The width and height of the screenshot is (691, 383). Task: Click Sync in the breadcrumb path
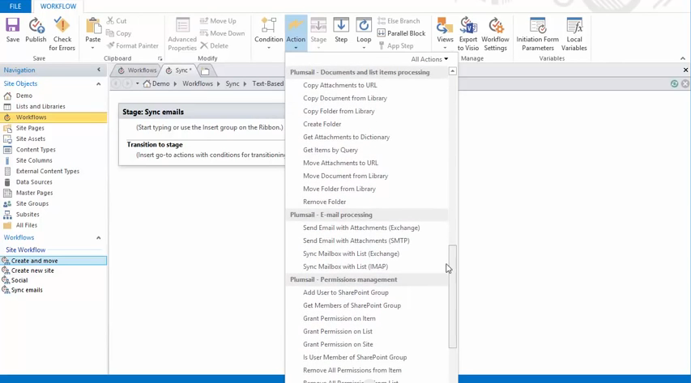232,83
